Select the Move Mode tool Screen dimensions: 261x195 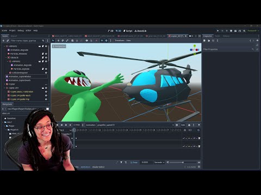click(58, 41)
